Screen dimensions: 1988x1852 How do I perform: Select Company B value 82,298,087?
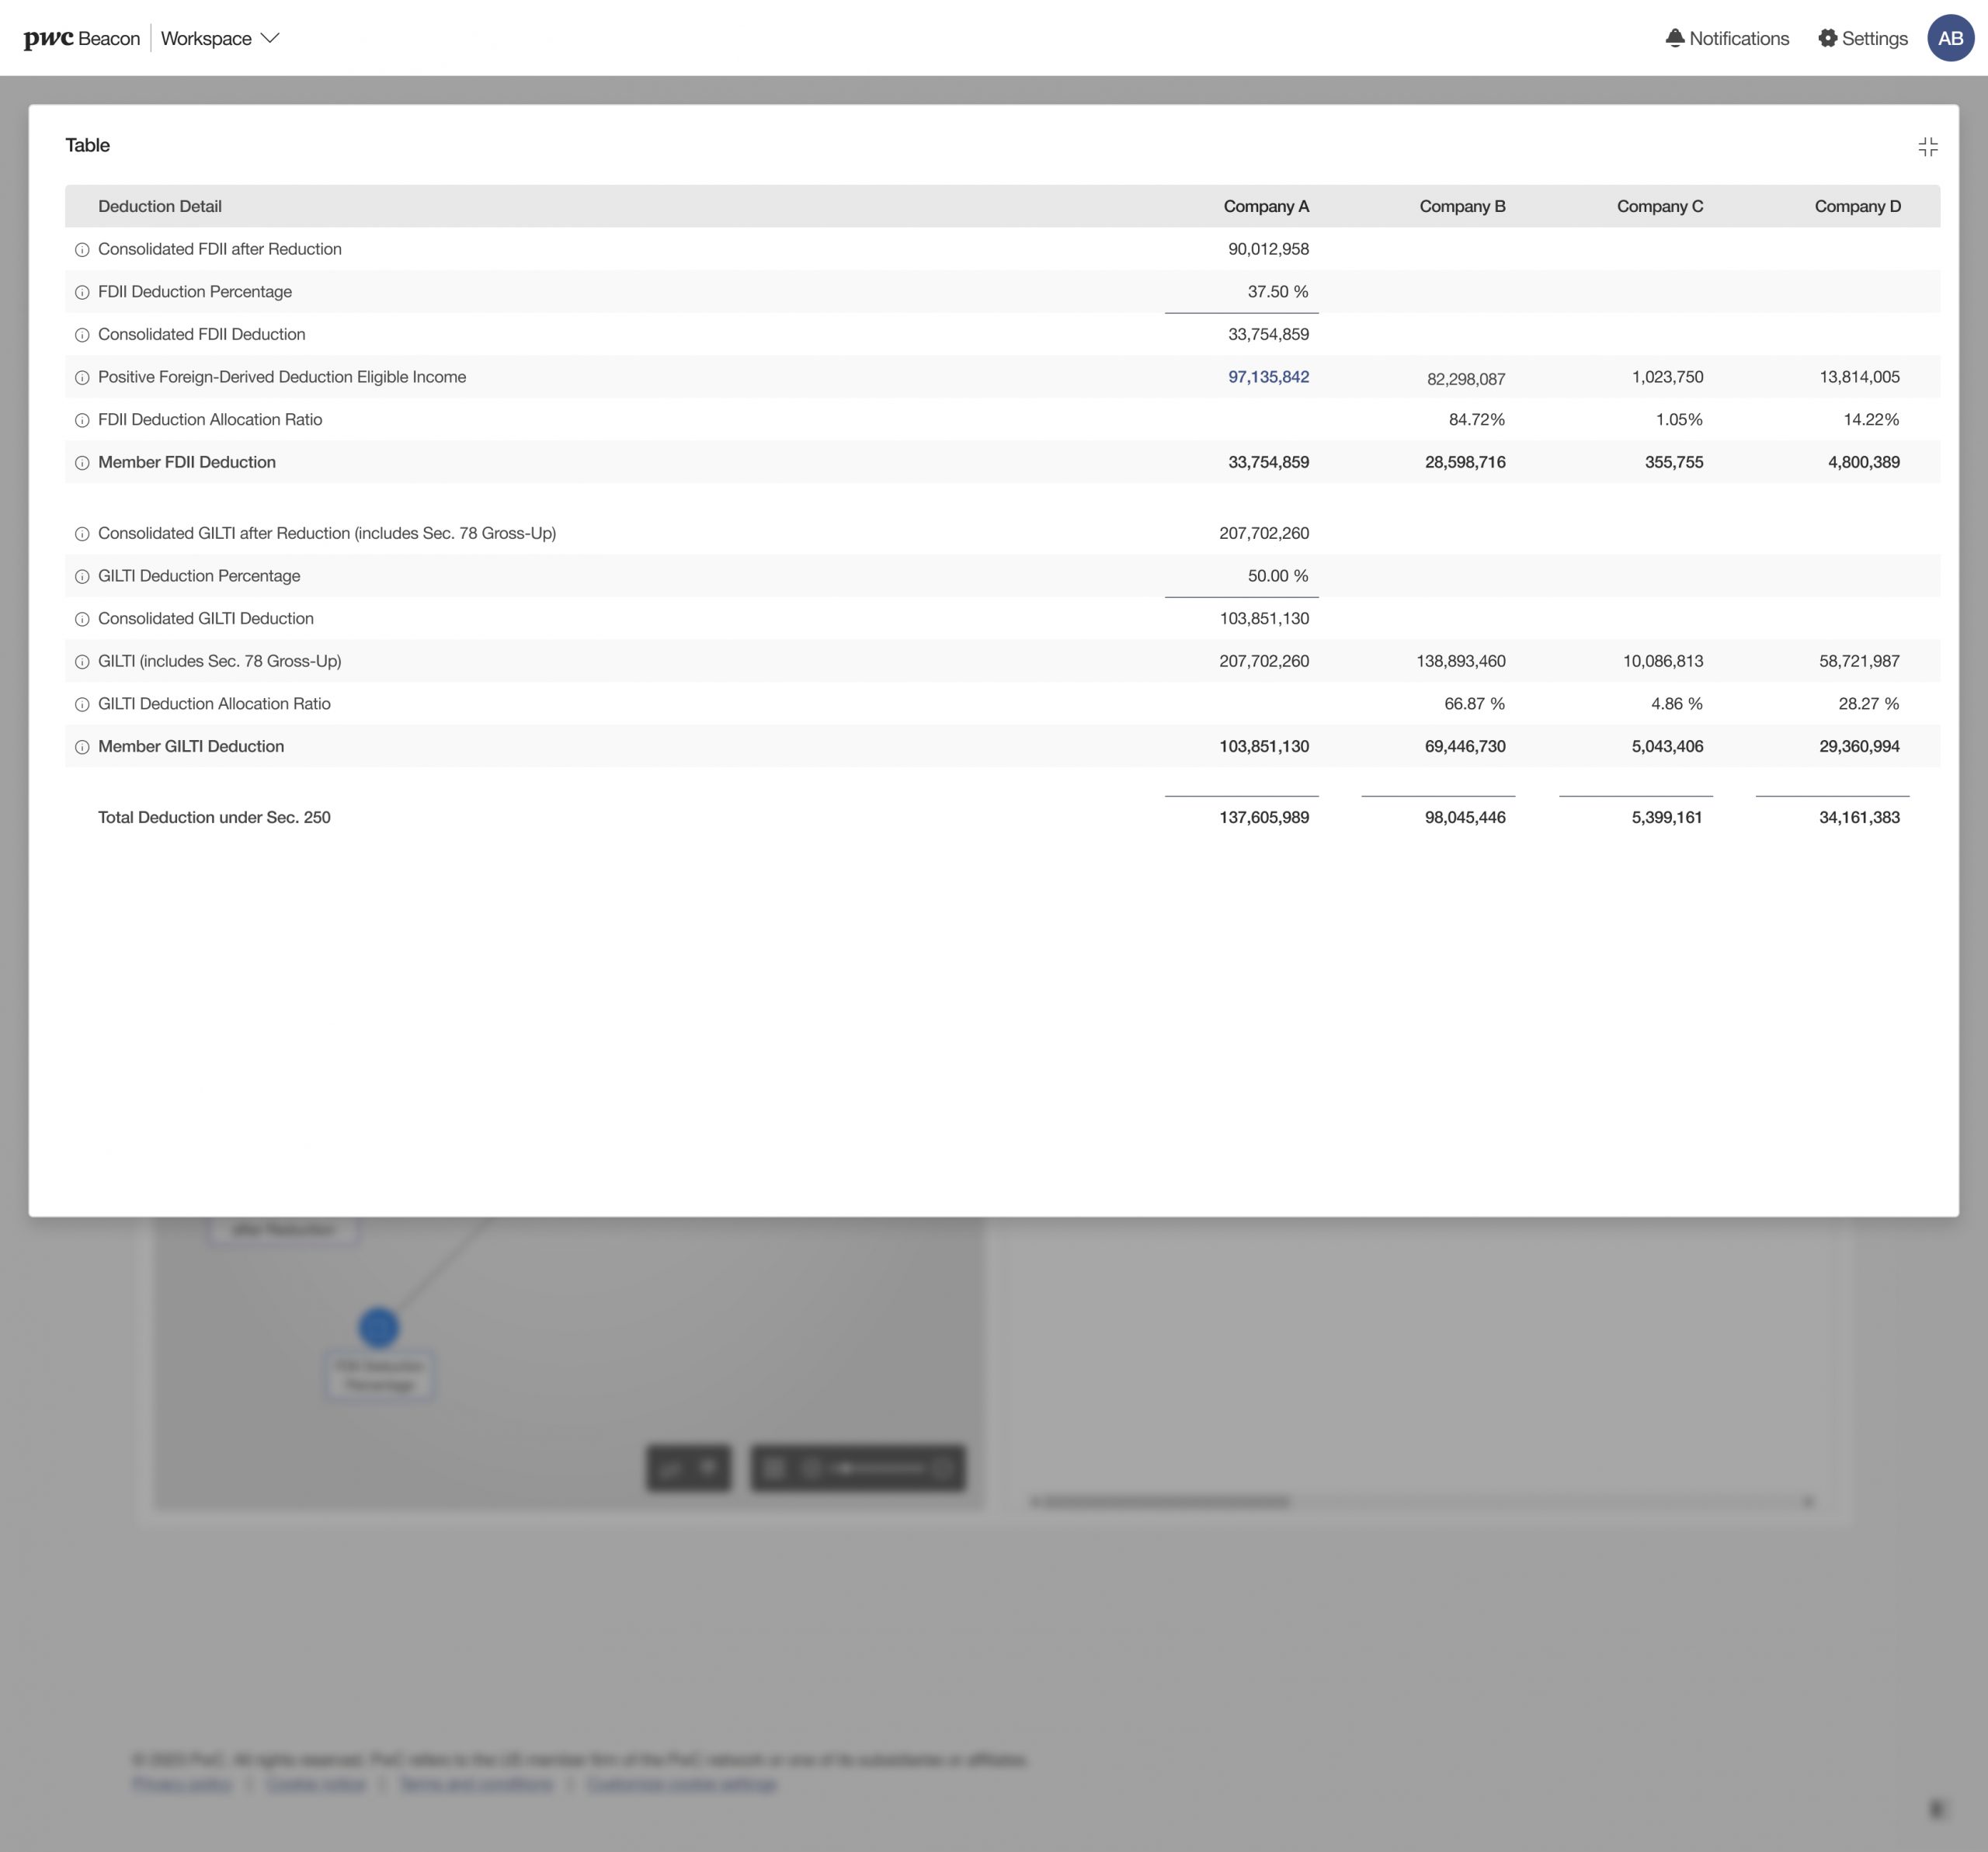1466,379
